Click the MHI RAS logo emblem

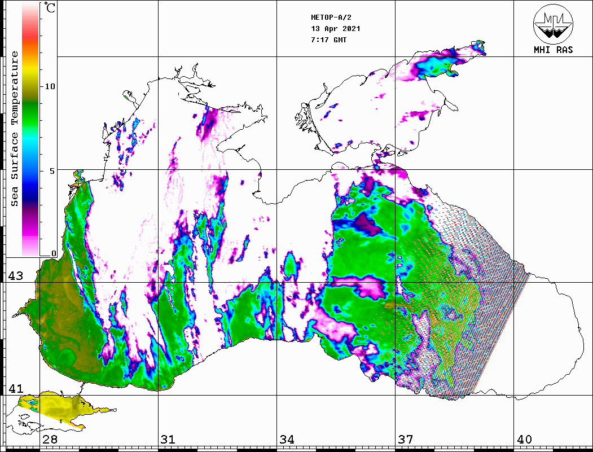(x=553, y=24)
